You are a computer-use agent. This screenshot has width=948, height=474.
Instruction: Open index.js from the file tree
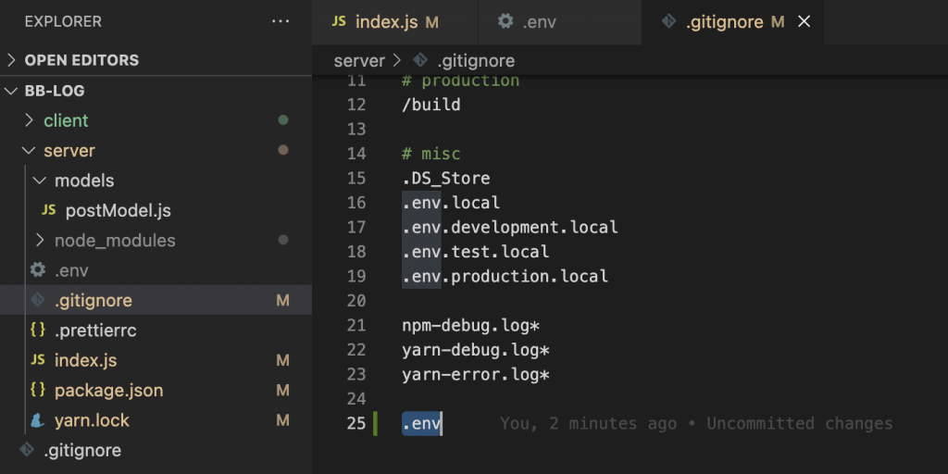click(x=85, y=360)
